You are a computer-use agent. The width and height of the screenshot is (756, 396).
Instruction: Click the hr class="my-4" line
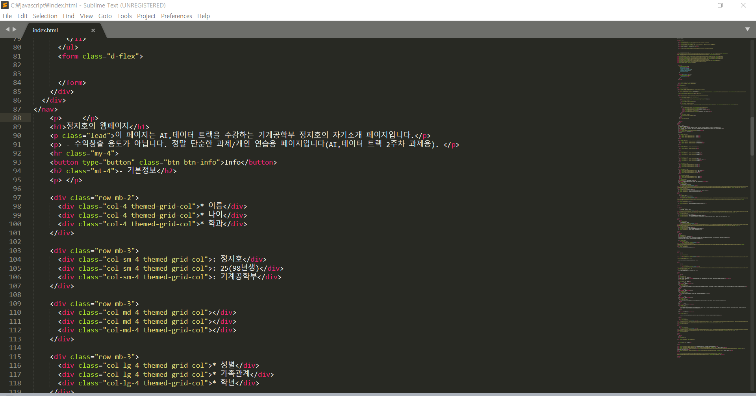[84, 153]
